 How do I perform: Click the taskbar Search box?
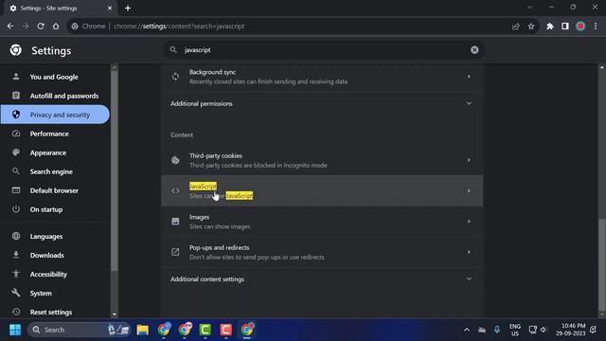pyautogui.click(x=80, y=330)
